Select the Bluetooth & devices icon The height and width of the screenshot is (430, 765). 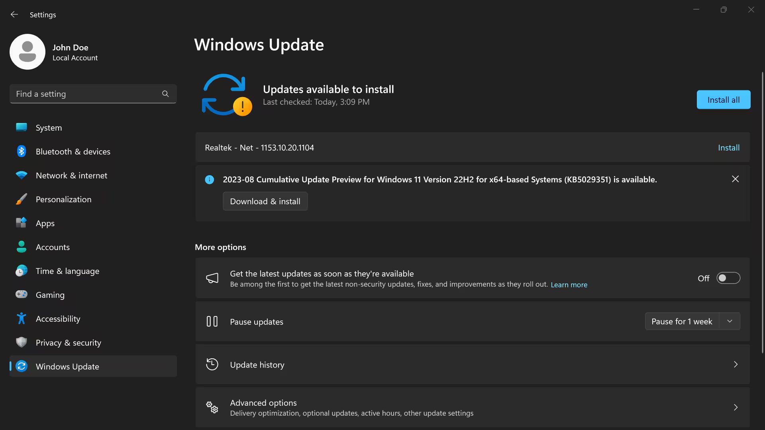(x=21, y=151)
